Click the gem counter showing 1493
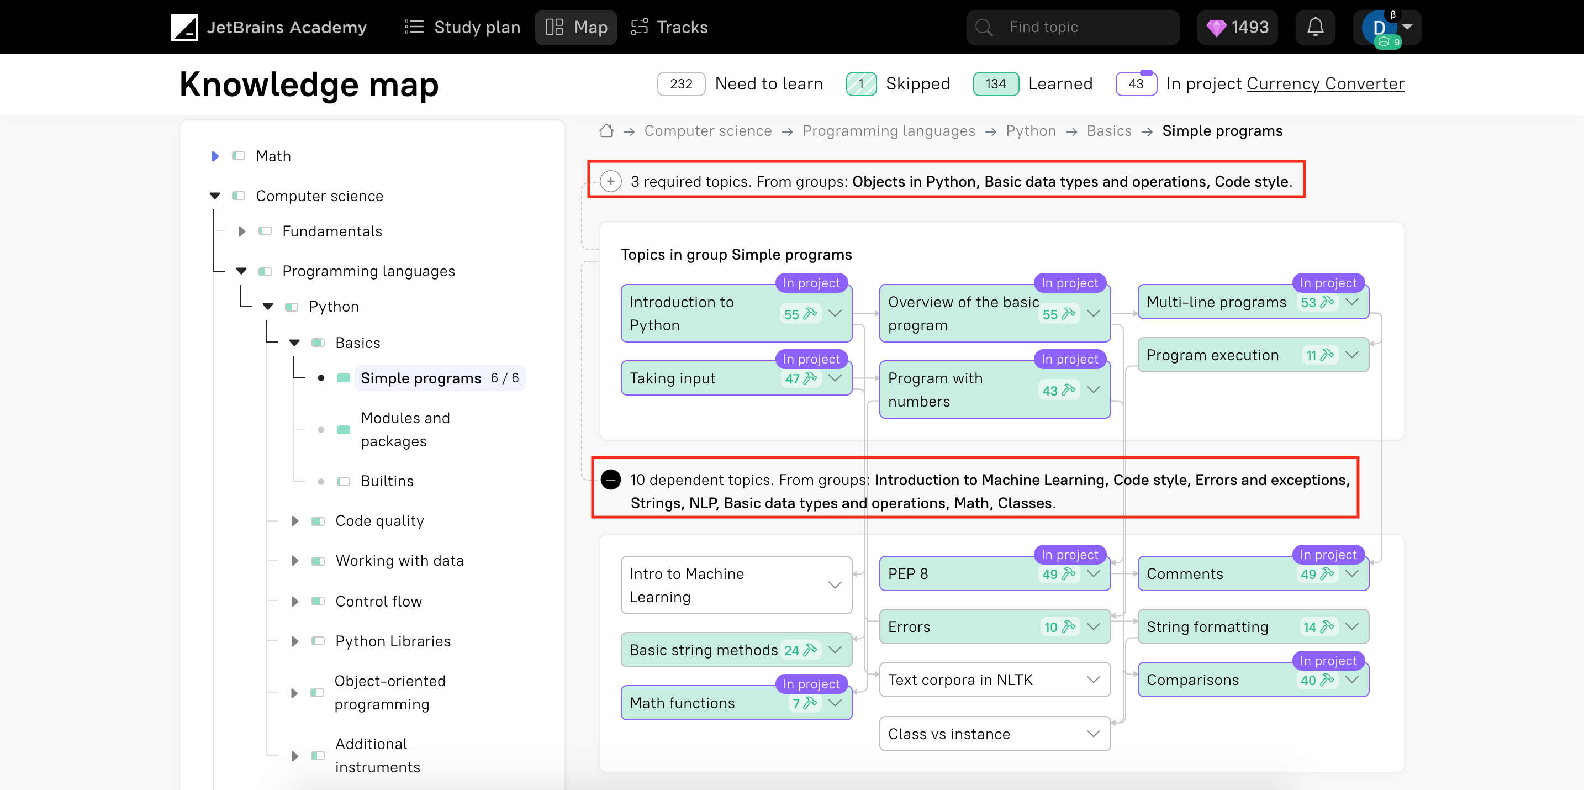The width and height of the screenshot is (1584, 790). pyautogui.click(x=1237, y=27)
